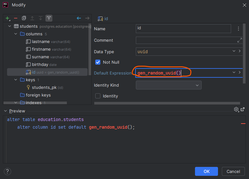Collapse the Preview section
Image resolution: width=249 pixels, height=179 pixels.
[5, 111]
